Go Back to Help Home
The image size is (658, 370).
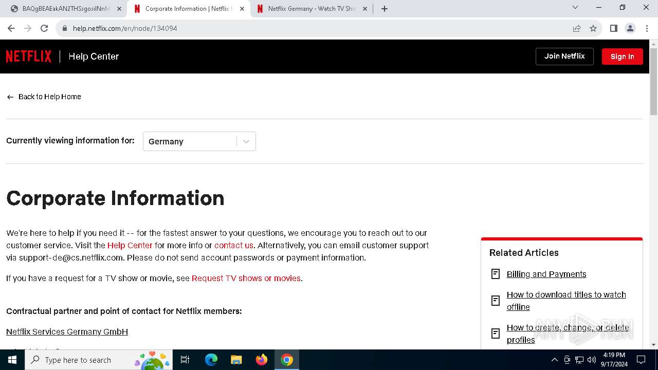tap(44, 97)
